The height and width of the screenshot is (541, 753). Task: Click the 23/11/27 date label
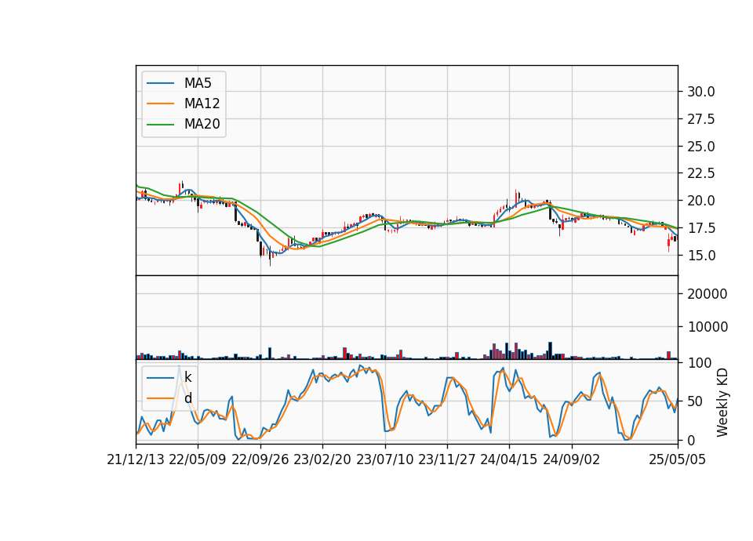[x=446, y=459]
